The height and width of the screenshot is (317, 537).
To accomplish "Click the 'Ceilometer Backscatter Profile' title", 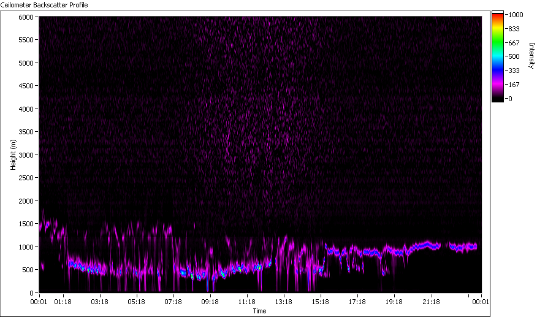I will pos(44,5).
